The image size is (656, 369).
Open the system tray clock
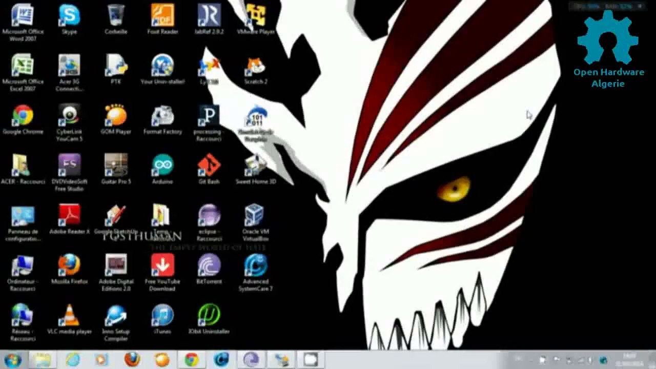tap(629, 360)
